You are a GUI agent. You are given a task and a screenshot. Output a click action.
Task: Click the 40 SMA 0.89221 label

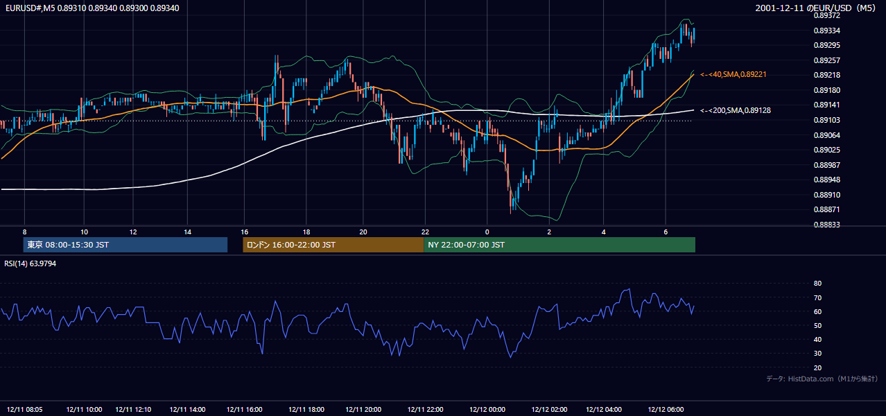click(x=733, y=74)
